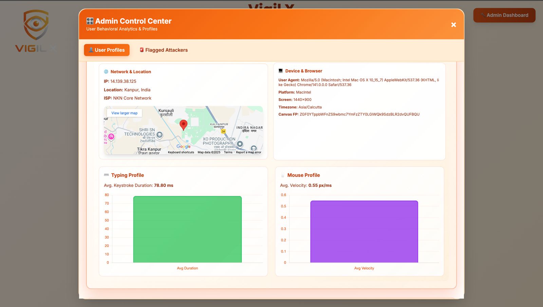Click the Platform: MacIntel line
This screenshot has height=307, width=543.
295,92
